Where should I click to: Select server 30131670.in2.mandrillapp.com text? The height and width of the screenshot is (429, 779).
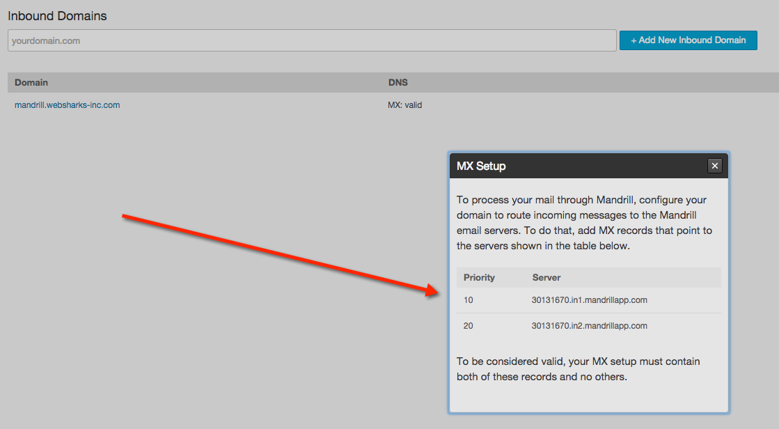(x=589, y=326)
